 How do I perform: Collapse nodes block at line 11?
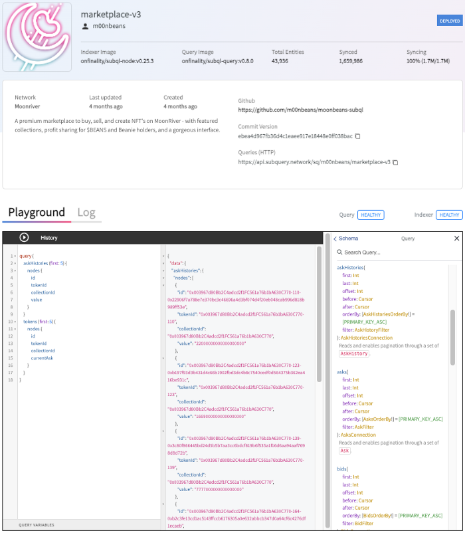point(15,329)
